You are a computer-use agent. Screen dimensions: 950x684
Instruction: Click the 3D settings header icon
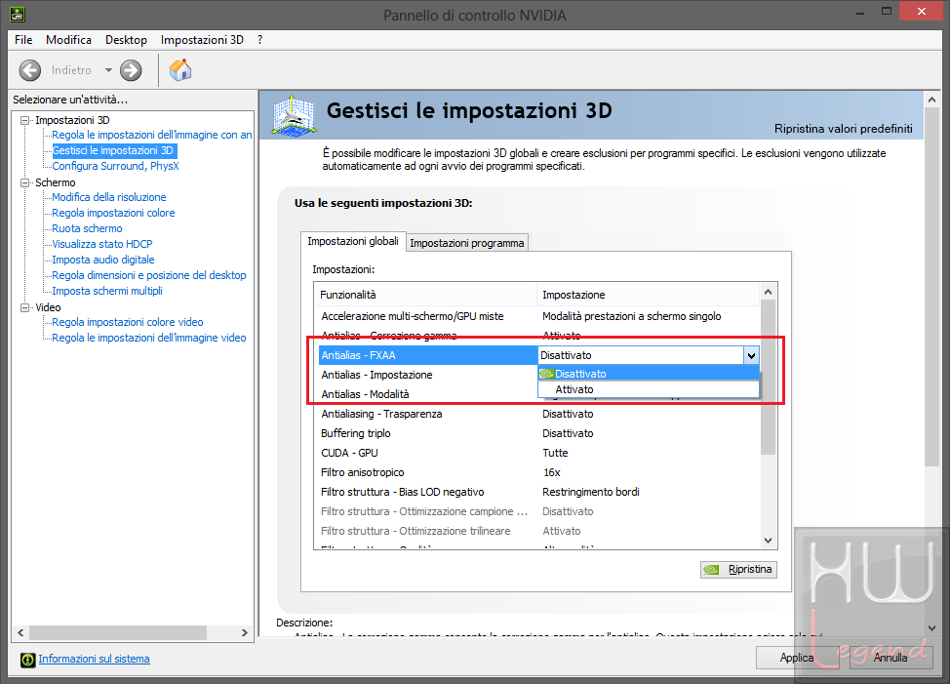(294, 115)
